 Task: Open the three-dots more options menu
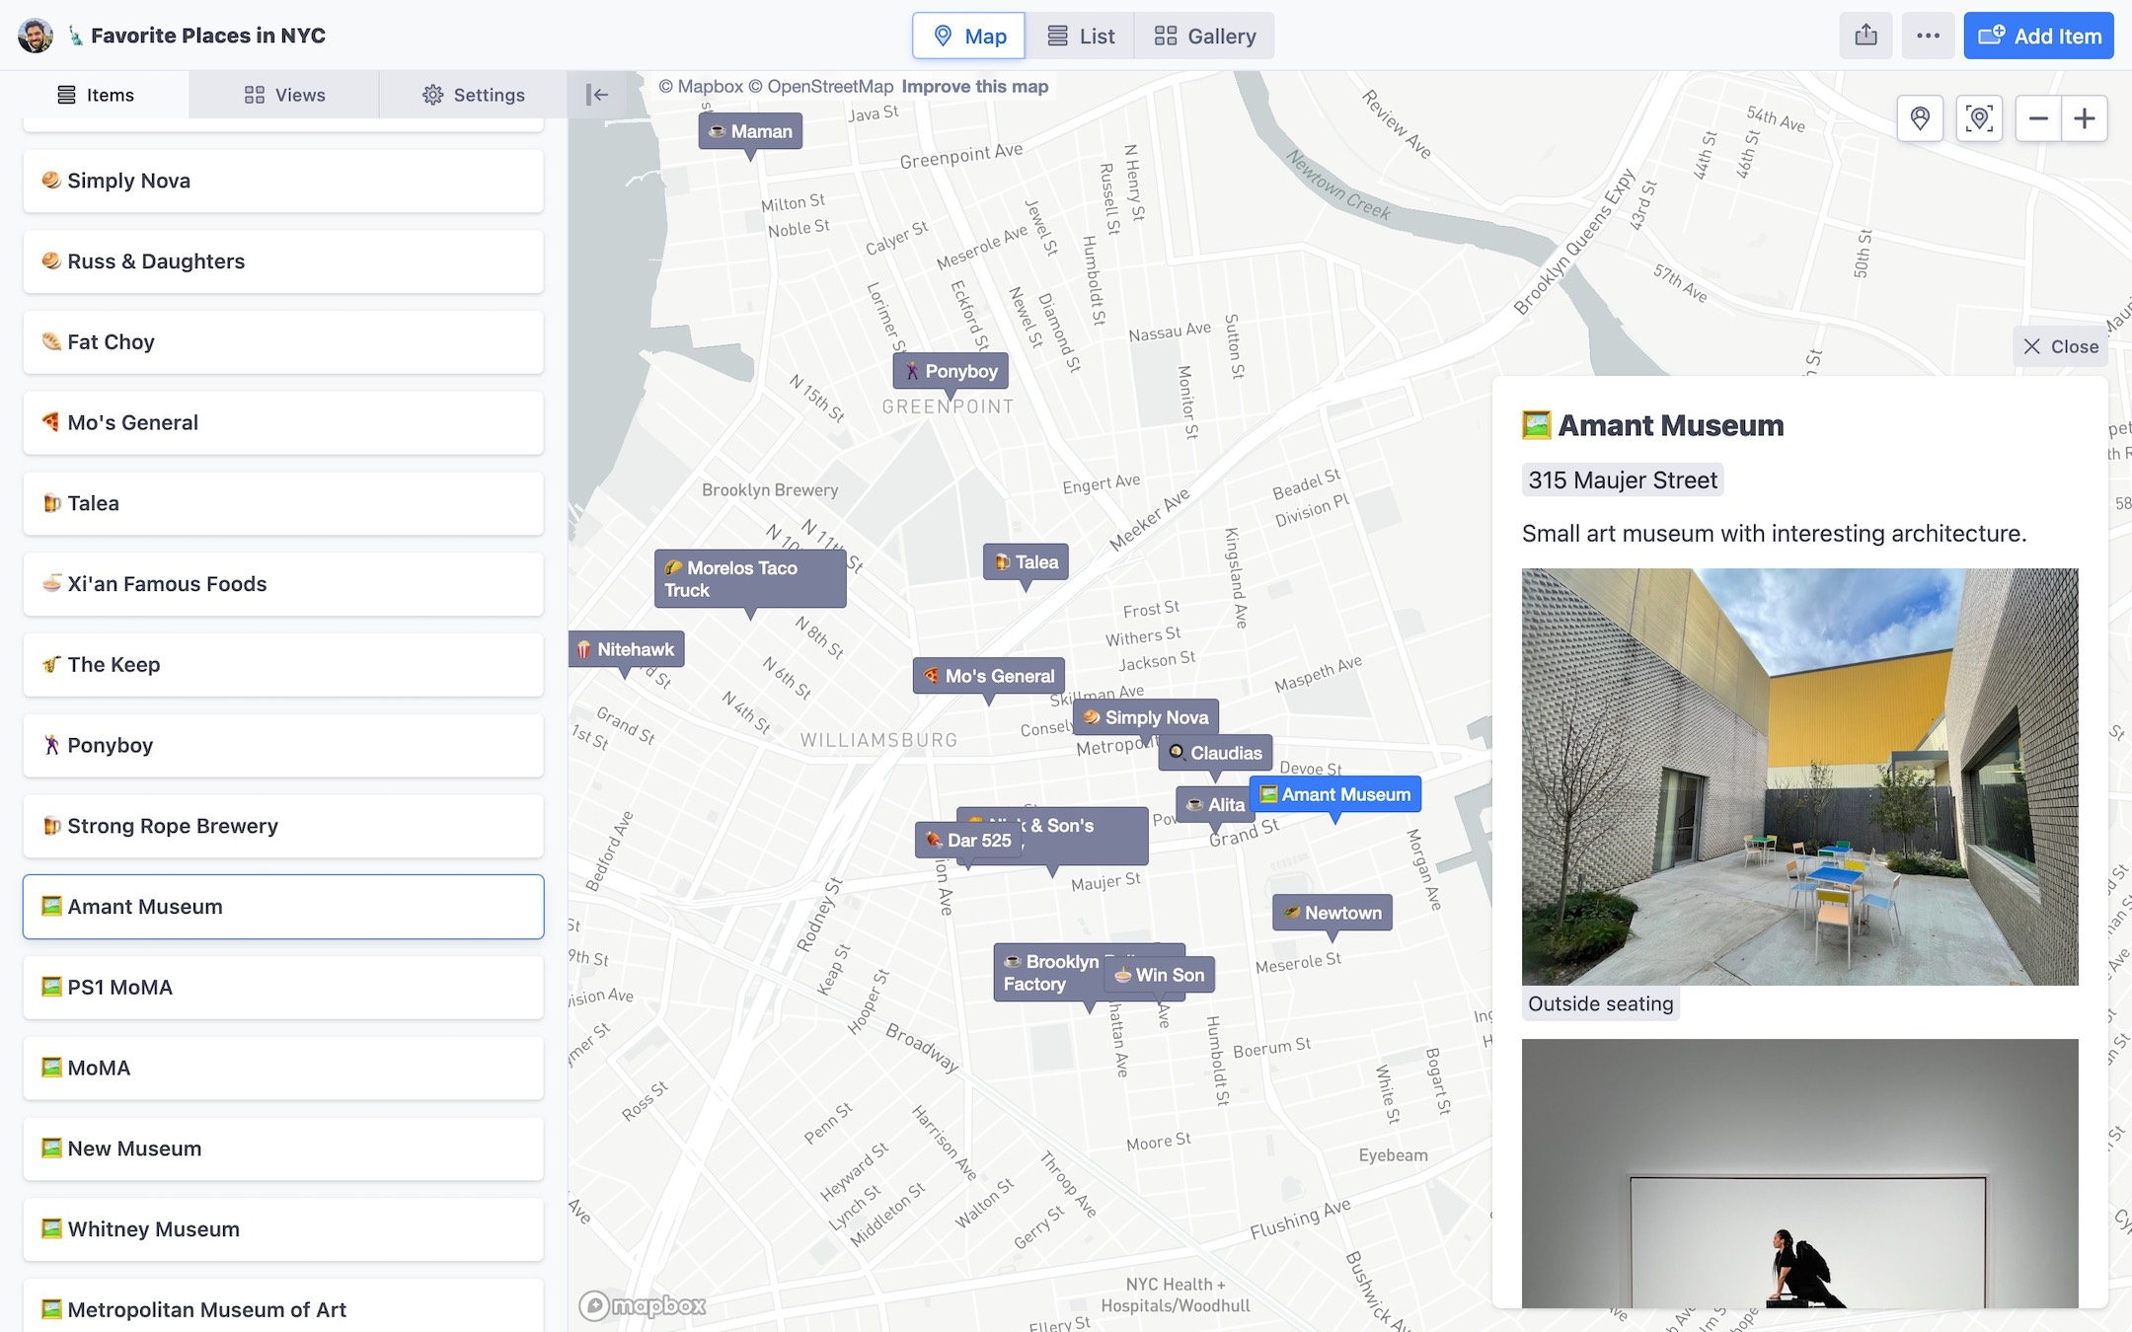[1928, 37]
